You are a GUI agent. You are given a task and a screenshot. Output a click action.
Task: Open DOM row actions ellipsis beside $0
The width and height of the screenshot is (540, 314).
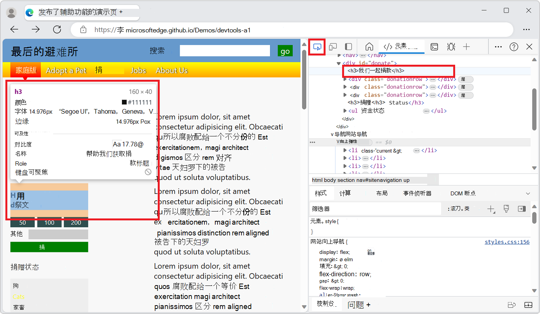coord(312,142)
